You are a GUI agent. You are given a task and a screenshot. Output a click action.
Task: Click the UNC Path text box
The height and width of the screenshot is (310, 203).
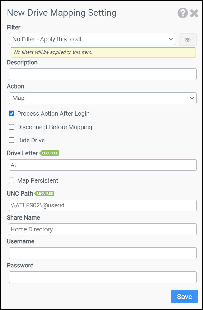[x=103, y=206]
